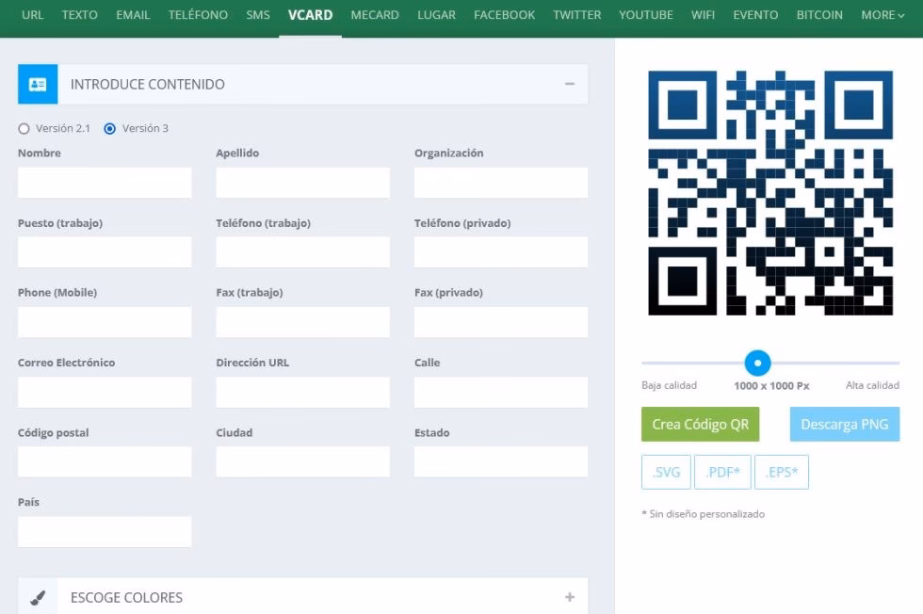Click the Descarga PNG button
The width and height of the screenshot is (923, 614).
pyautogui.click(x=844, y=424)
